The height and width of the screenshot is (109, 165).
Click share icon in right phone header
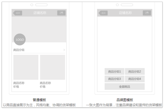click(147, 13)
